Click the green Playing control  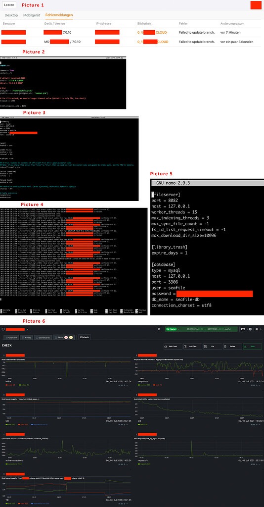click(172, 329)
